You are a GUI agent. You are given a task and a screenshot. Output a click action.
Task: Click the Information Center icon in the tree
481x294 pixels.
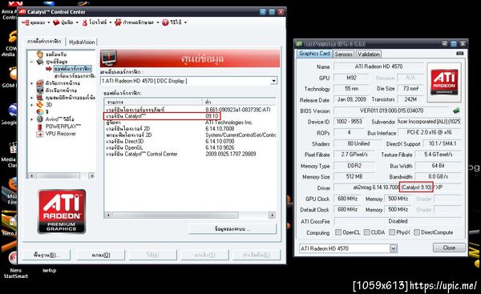40,62
